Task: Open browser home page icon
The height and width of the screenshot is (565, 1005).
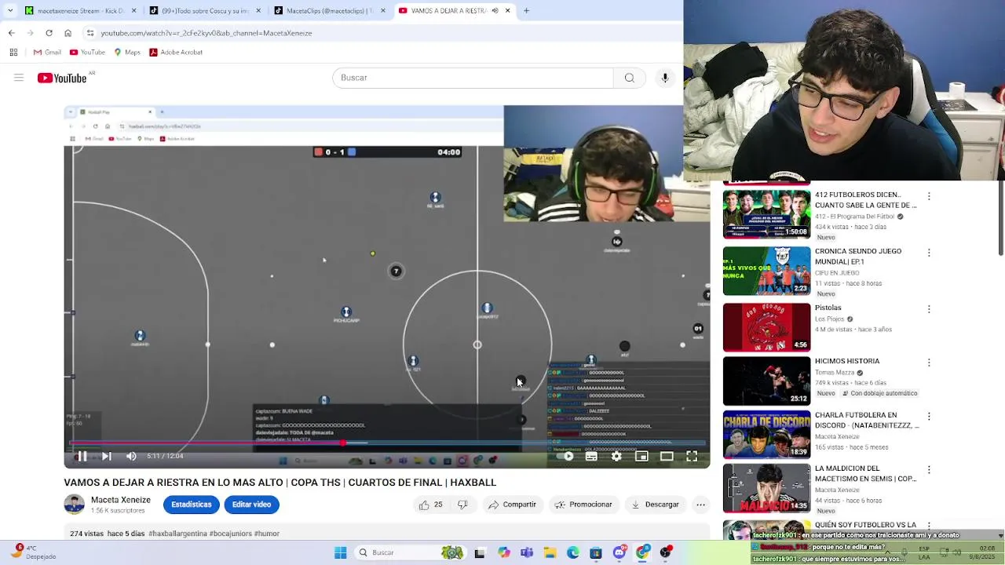Action: 68,33
